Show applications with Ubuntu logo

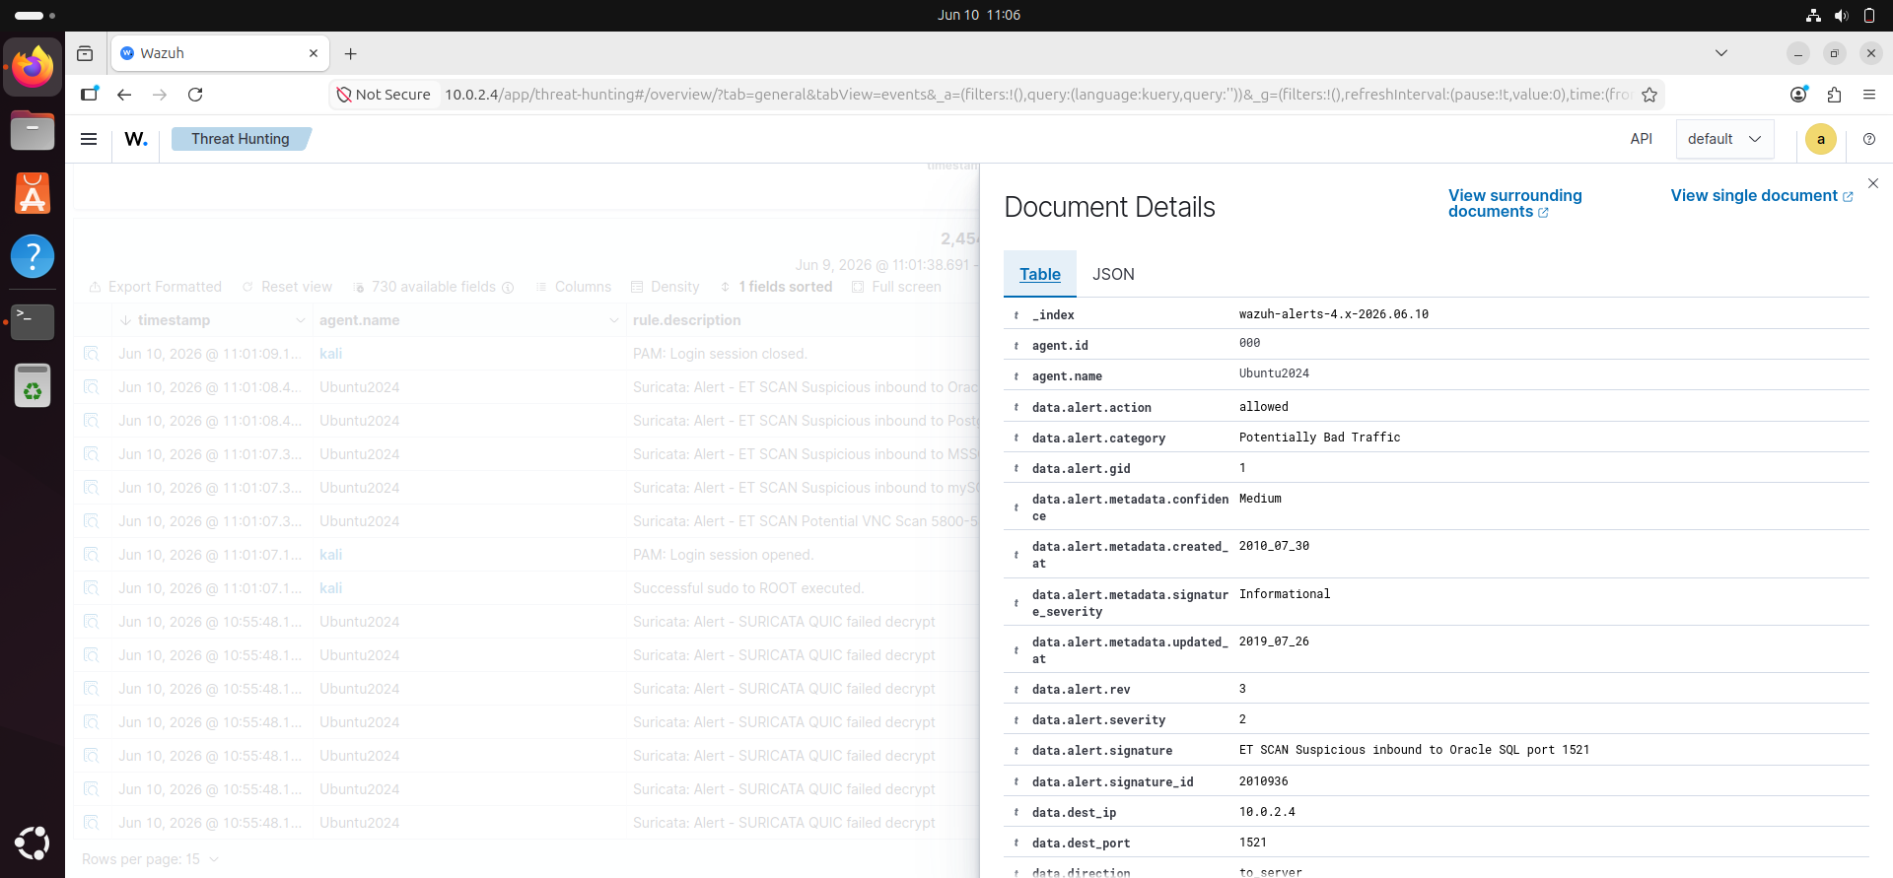point(33,844)
